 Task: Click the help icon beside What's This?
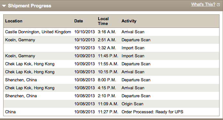click(x=218, y=5)
